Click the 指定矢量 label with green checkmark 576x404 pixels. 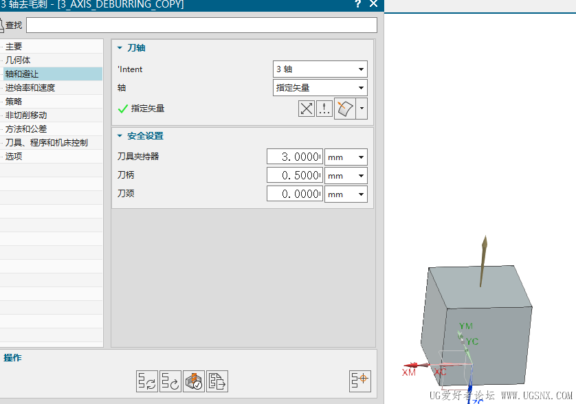point(141,109)
